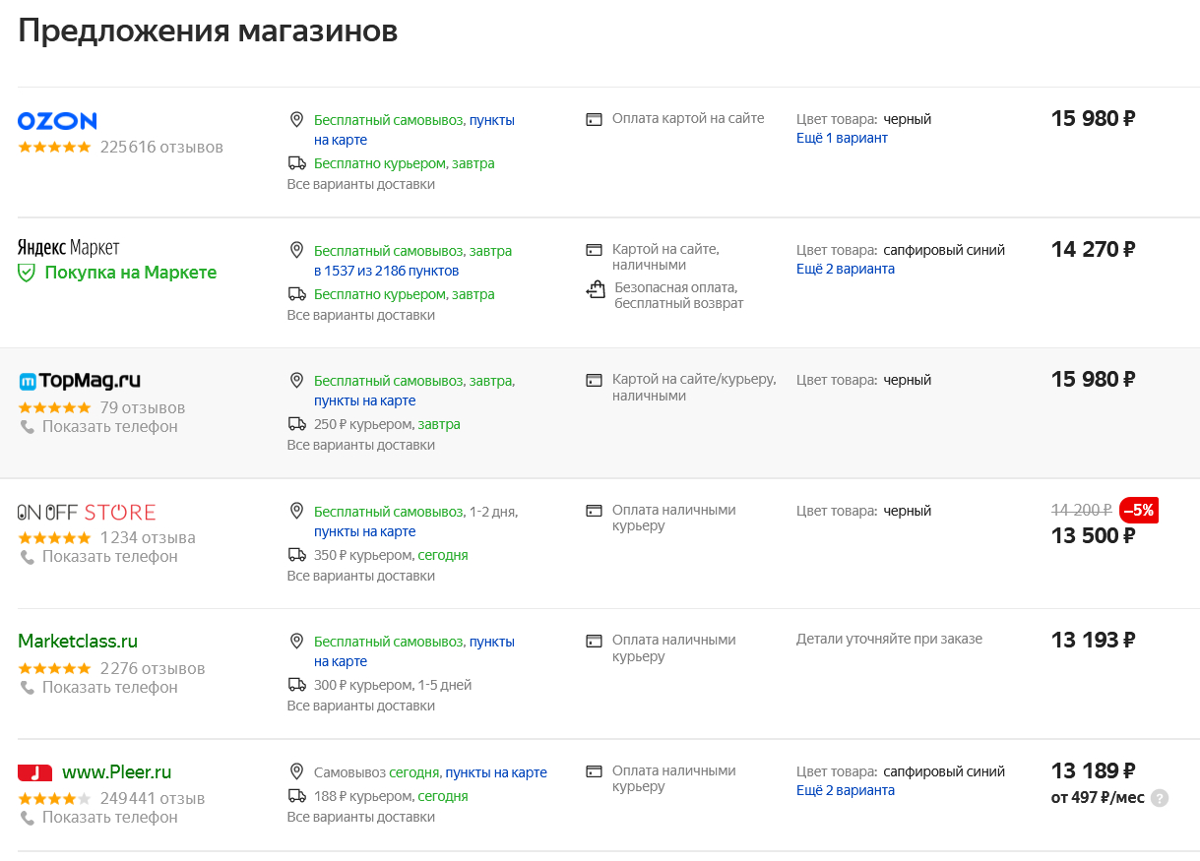Click the installment help question mark icon
Screen dimensions: 1200x861
point(1160,798)
